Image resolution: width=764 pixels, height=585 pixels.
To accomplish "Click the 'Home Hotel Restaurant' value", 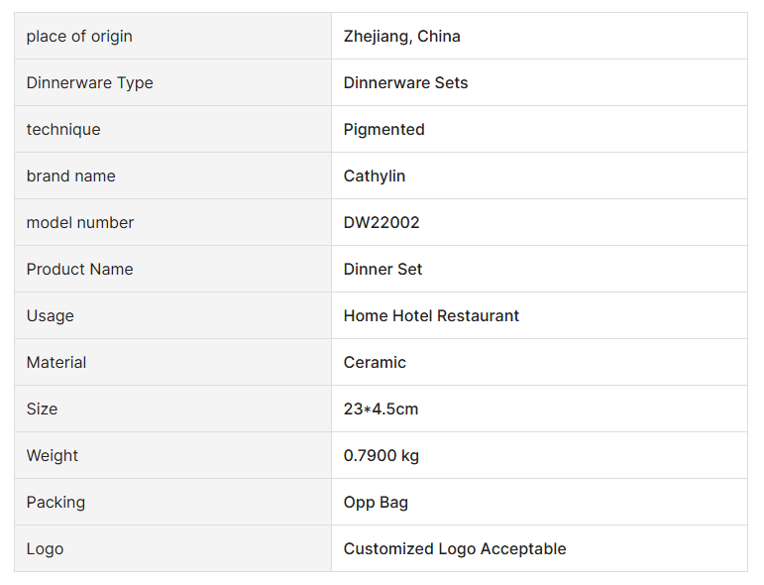I will coord(431,316).
